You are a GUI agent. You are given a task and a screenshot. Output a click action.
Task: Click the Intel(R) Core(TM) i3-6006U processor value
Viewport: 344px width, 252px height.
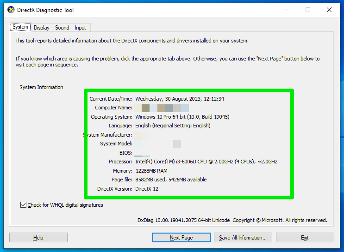(206, 162)
